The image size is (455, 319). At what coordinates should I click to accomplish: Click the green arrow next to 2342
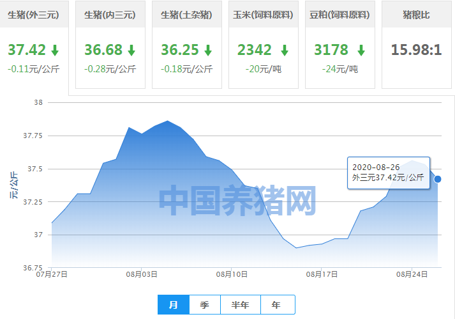tap(285, 50)
